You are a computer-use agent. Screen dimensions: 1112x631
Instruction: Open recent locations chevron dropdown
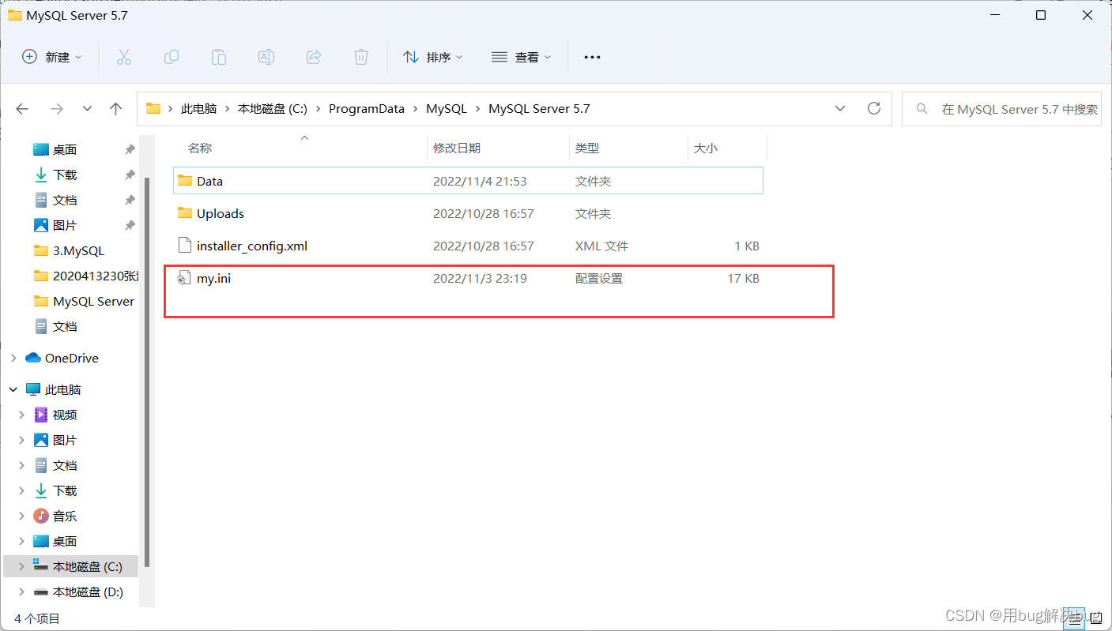point(87,109)
